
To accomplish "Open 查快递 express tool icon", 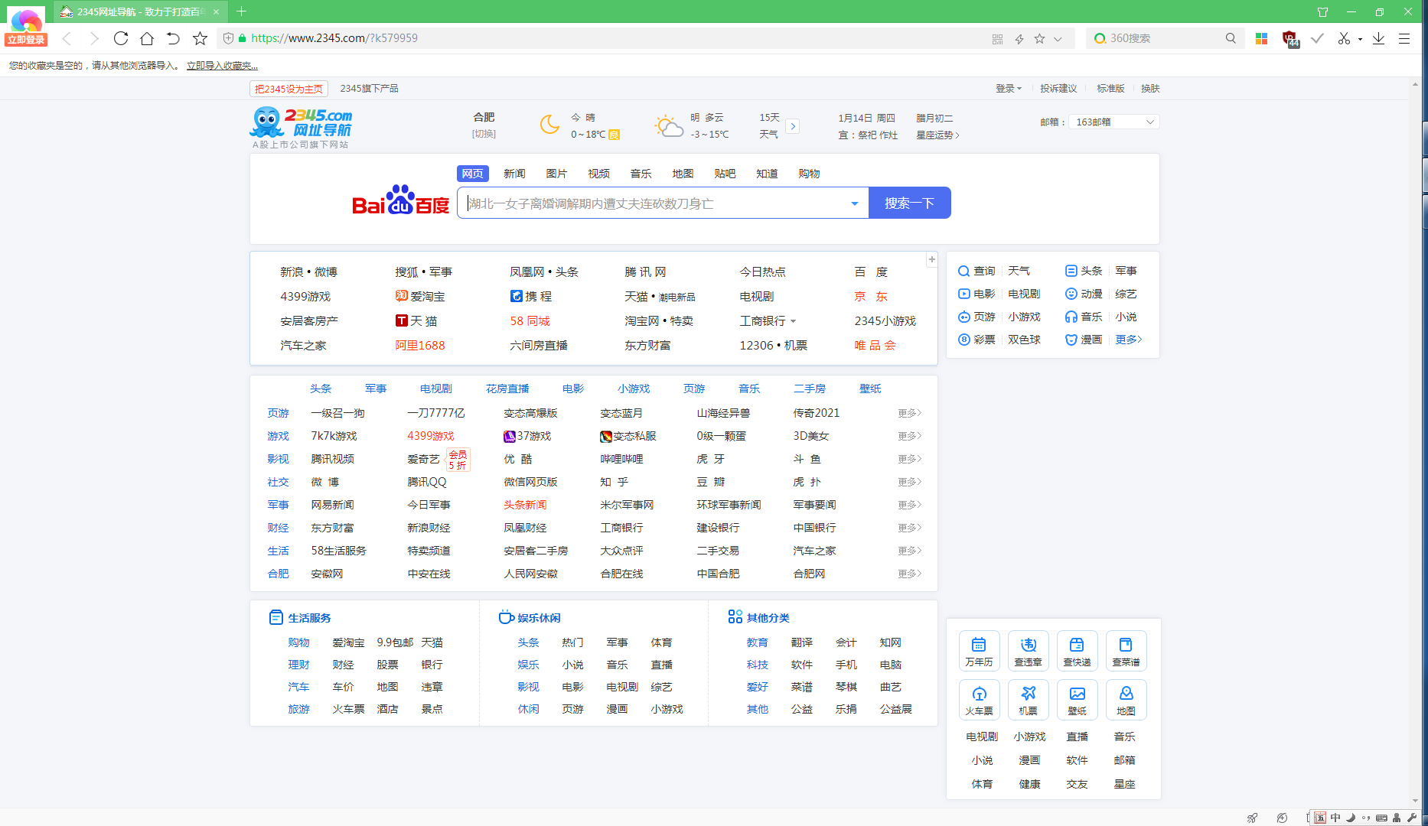I will pyautogui.click(x=1077, y=650).
